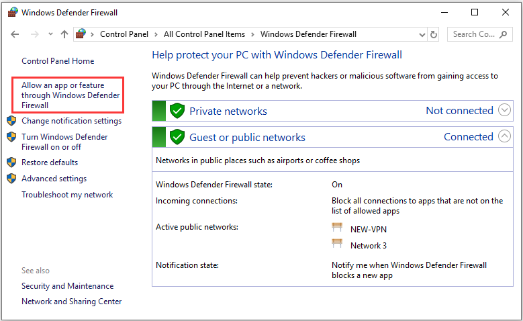The height and width of the screenshot is (321, 523).
Task: Click shield icon beside Turn Firewall on or off
Action: point(11,137)
